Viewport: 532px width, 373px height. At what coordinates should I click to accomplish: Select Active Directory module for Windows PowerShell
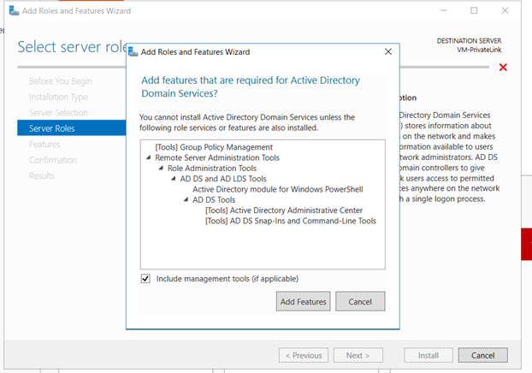coord(278,189)
